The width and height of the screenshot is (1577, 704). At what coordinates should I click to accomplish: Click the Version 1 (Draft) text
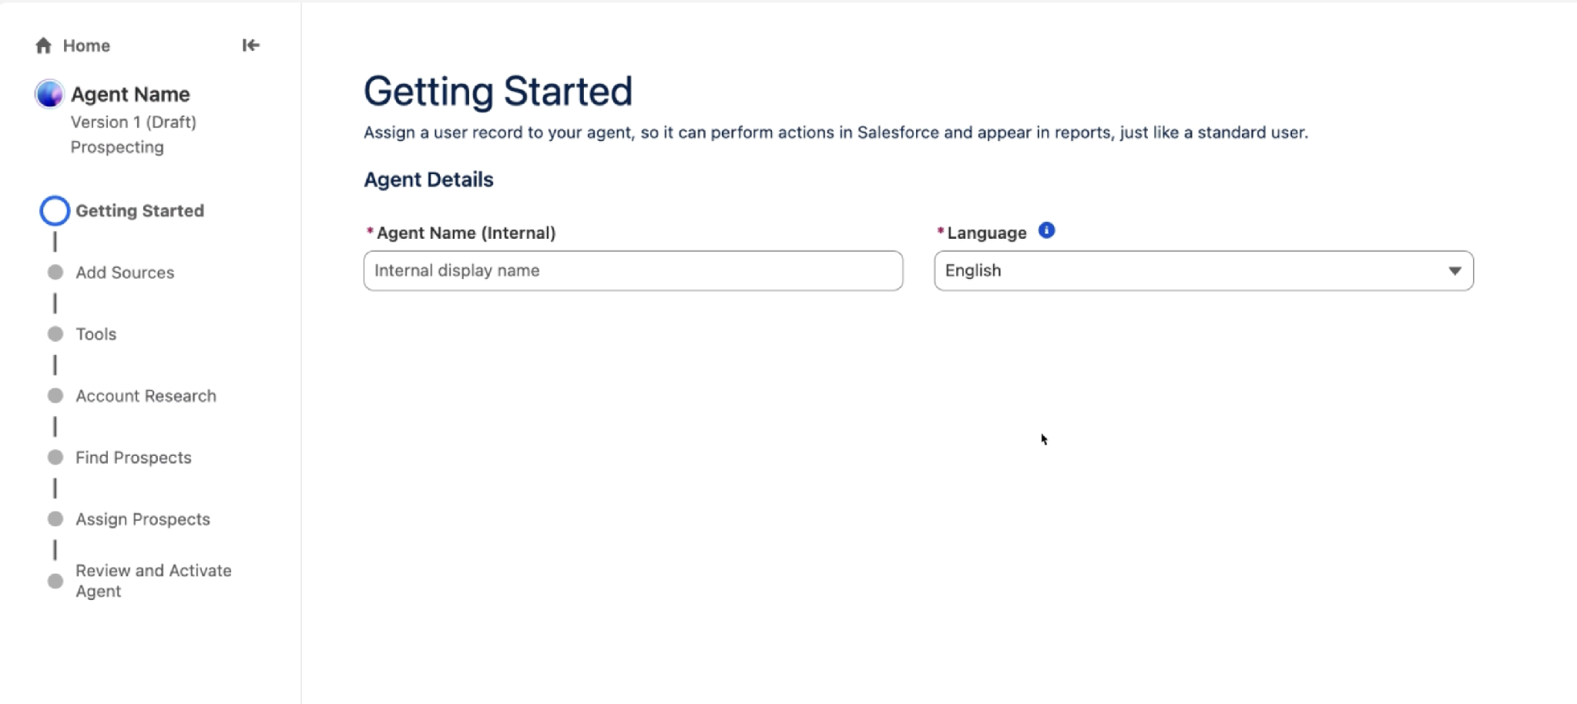[x=133, y=122]
